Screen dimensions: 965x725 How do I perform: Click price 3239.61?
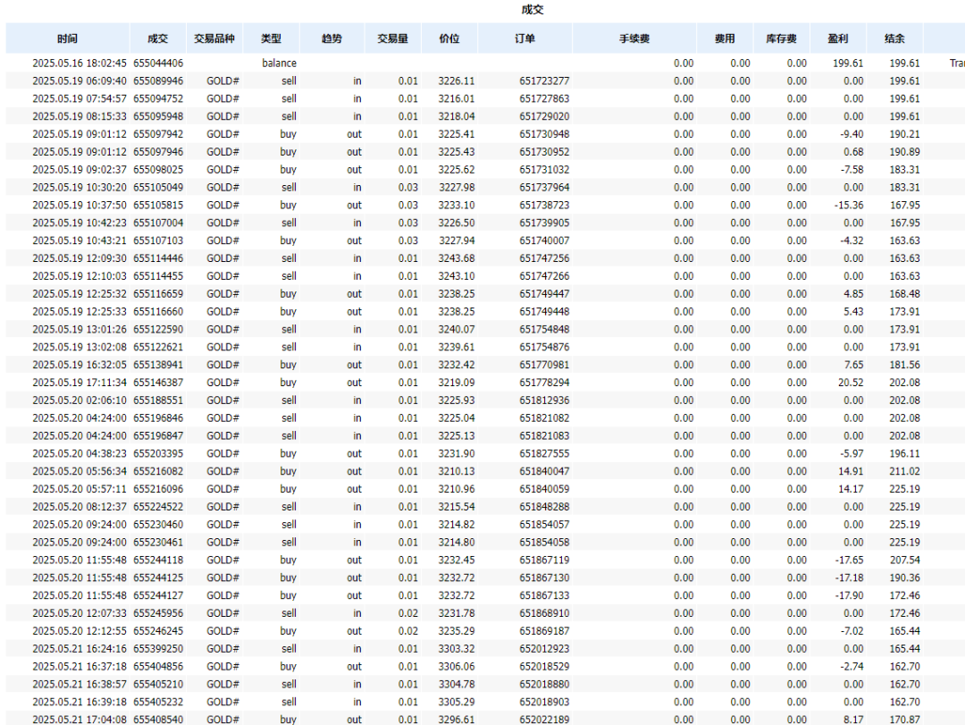(x=456, y=347)
